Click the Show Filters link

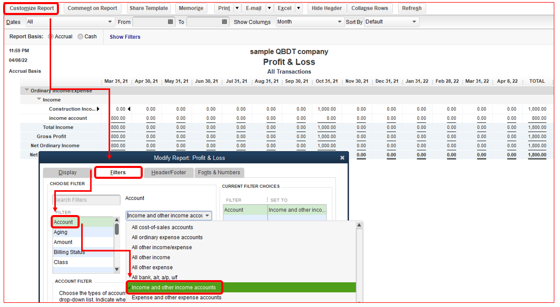point(125,37)
